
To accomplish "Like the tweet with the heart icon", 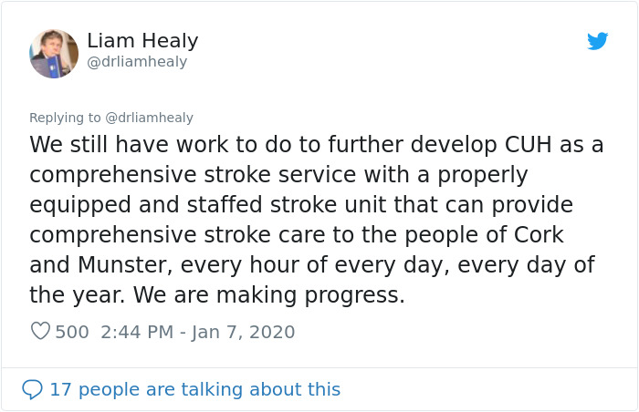I will pyautogui.click(x=41, y=331).
